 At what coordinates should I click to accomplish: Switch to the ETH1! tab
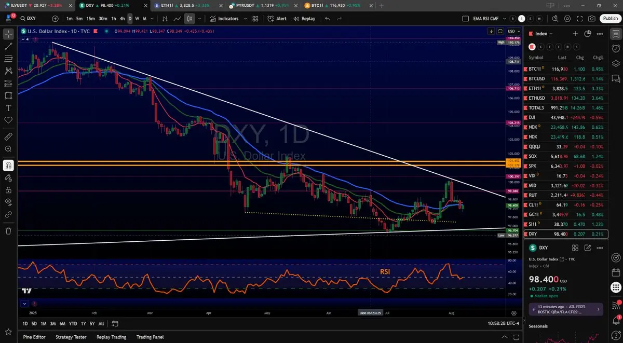click(x=189, y=5)
